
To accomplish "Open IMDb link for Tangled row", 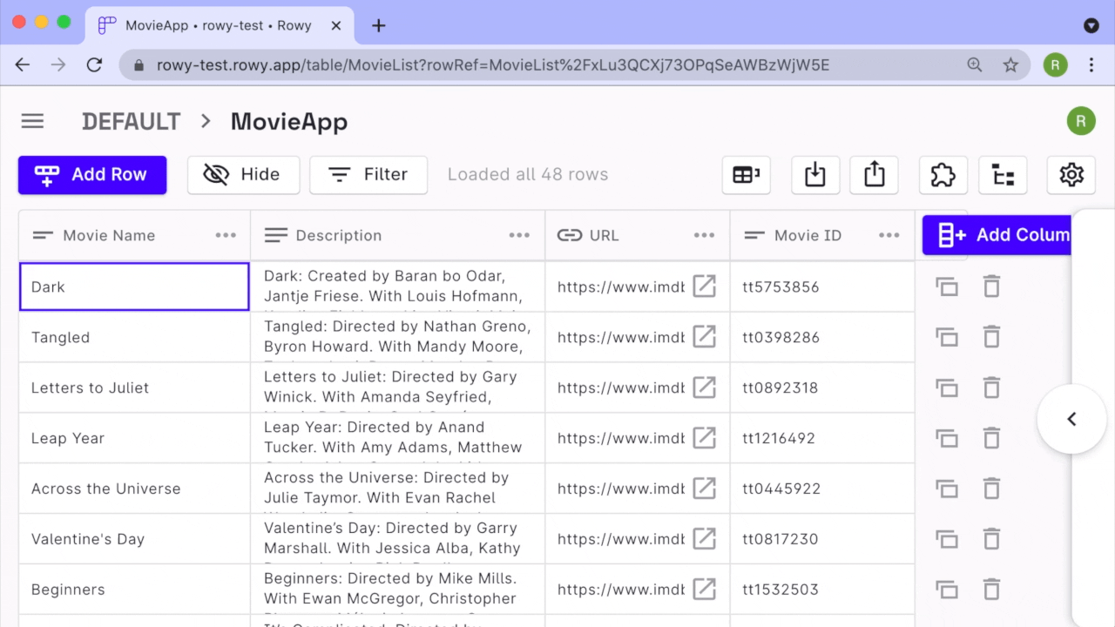I will pos(704,337).
